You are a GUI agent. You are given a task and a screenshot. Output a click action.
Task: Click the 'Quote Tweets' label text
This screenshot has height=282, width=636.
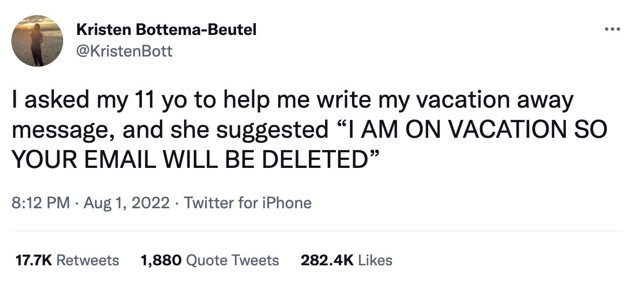[232, 260]
